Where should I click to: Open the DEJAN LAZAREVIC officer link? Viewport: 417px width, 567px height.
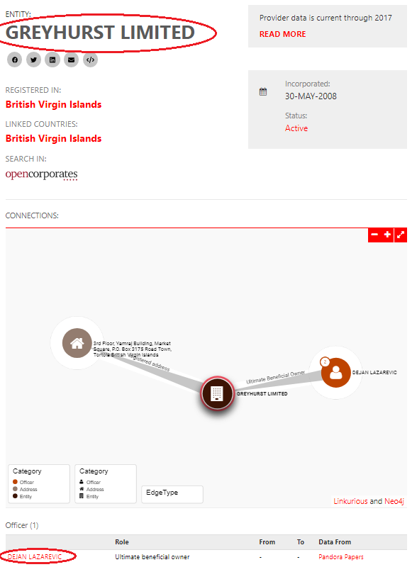click(x=35, y=557)
